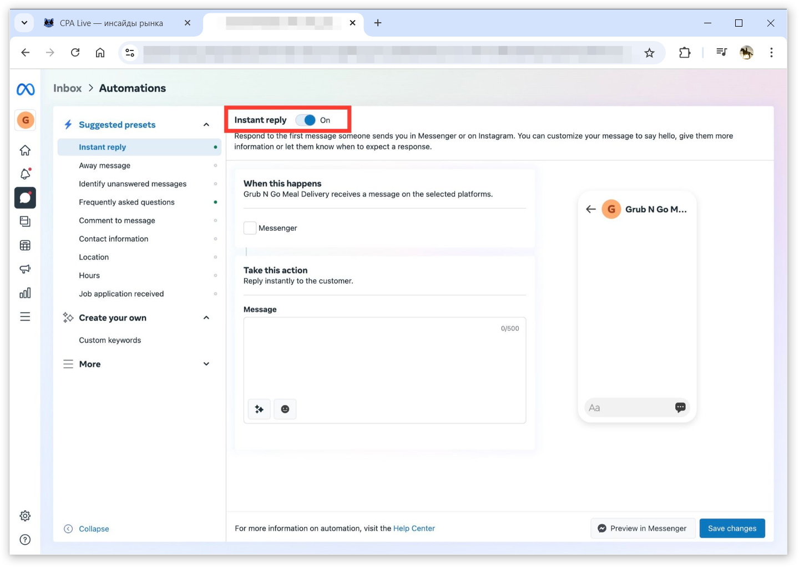Click the browser forward arrow
This screenshot has width=799, height=567.
50,52
